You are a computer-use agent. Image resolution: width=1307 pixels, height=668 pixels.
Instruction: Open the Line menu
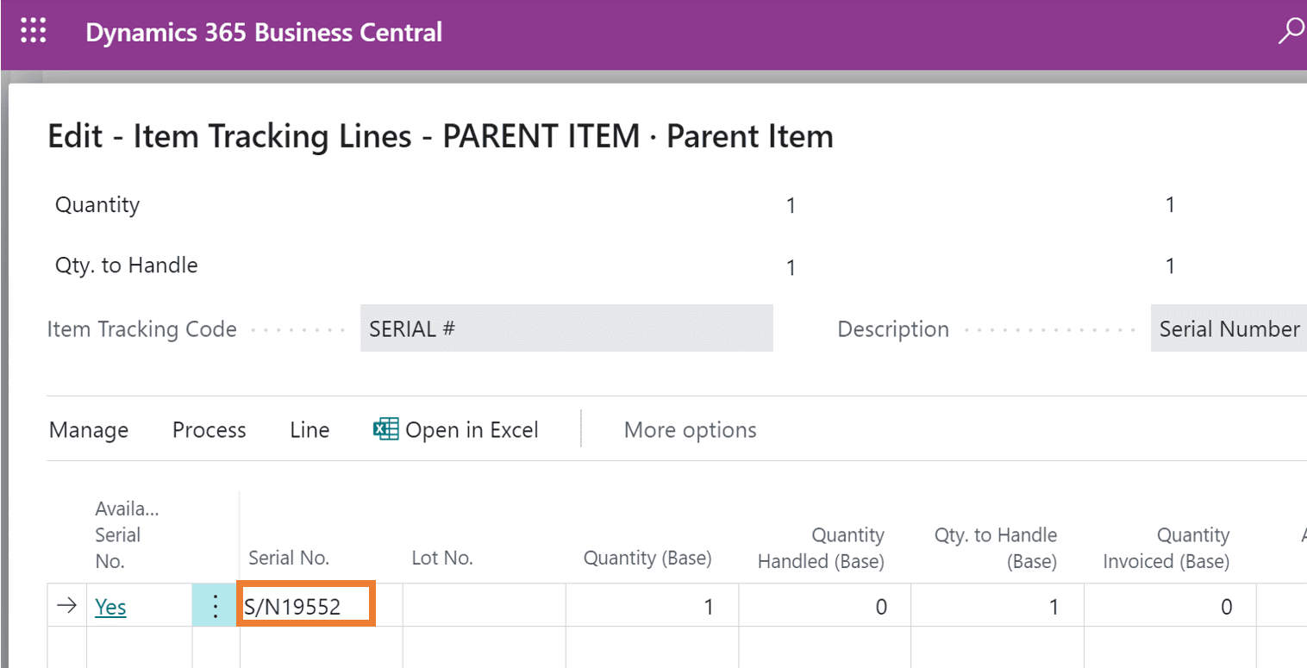[x=310, y=430]
